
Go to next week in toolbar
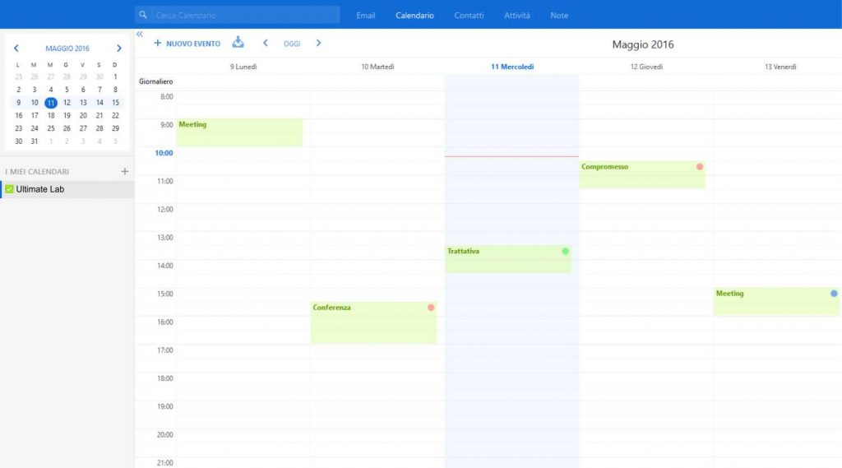(318, 43)
